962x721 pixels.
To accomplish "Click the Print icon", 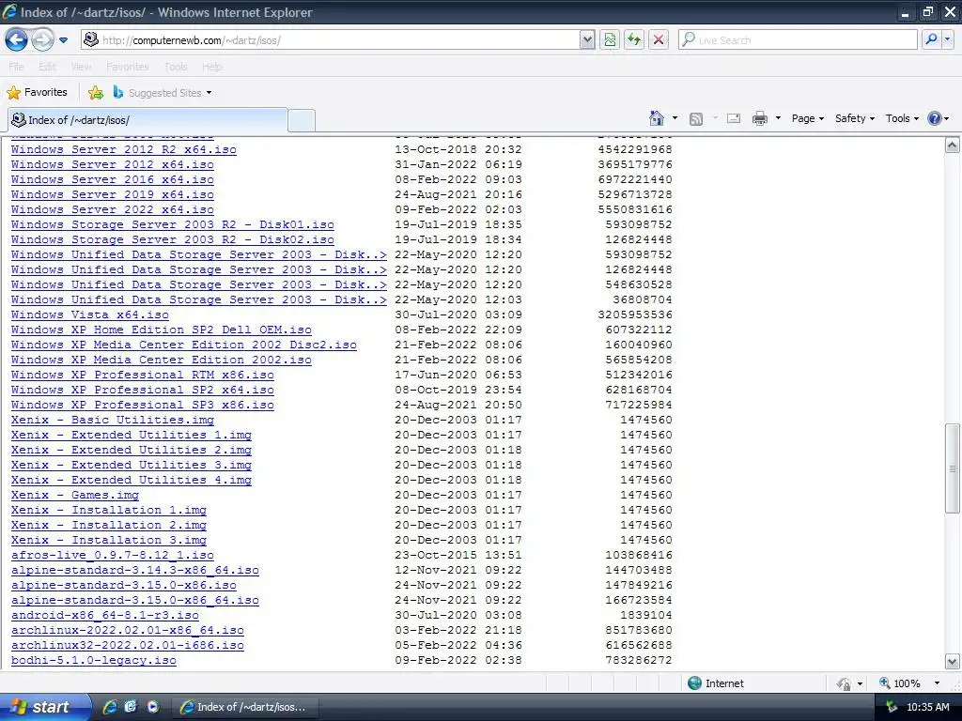I will tap(759, 118).
